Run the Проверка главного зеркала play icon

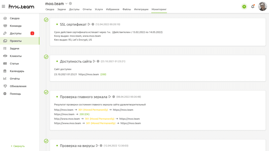pyautogui.click(x=110, y=97)
